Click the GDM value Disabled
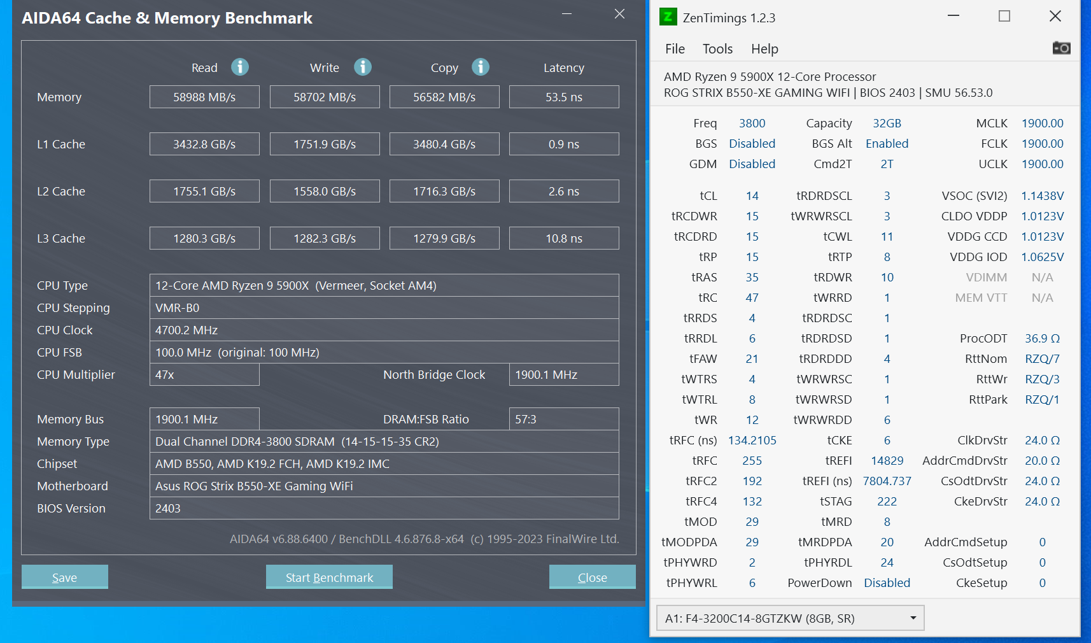The image size is (1091, 643). [x=752, y=164]
